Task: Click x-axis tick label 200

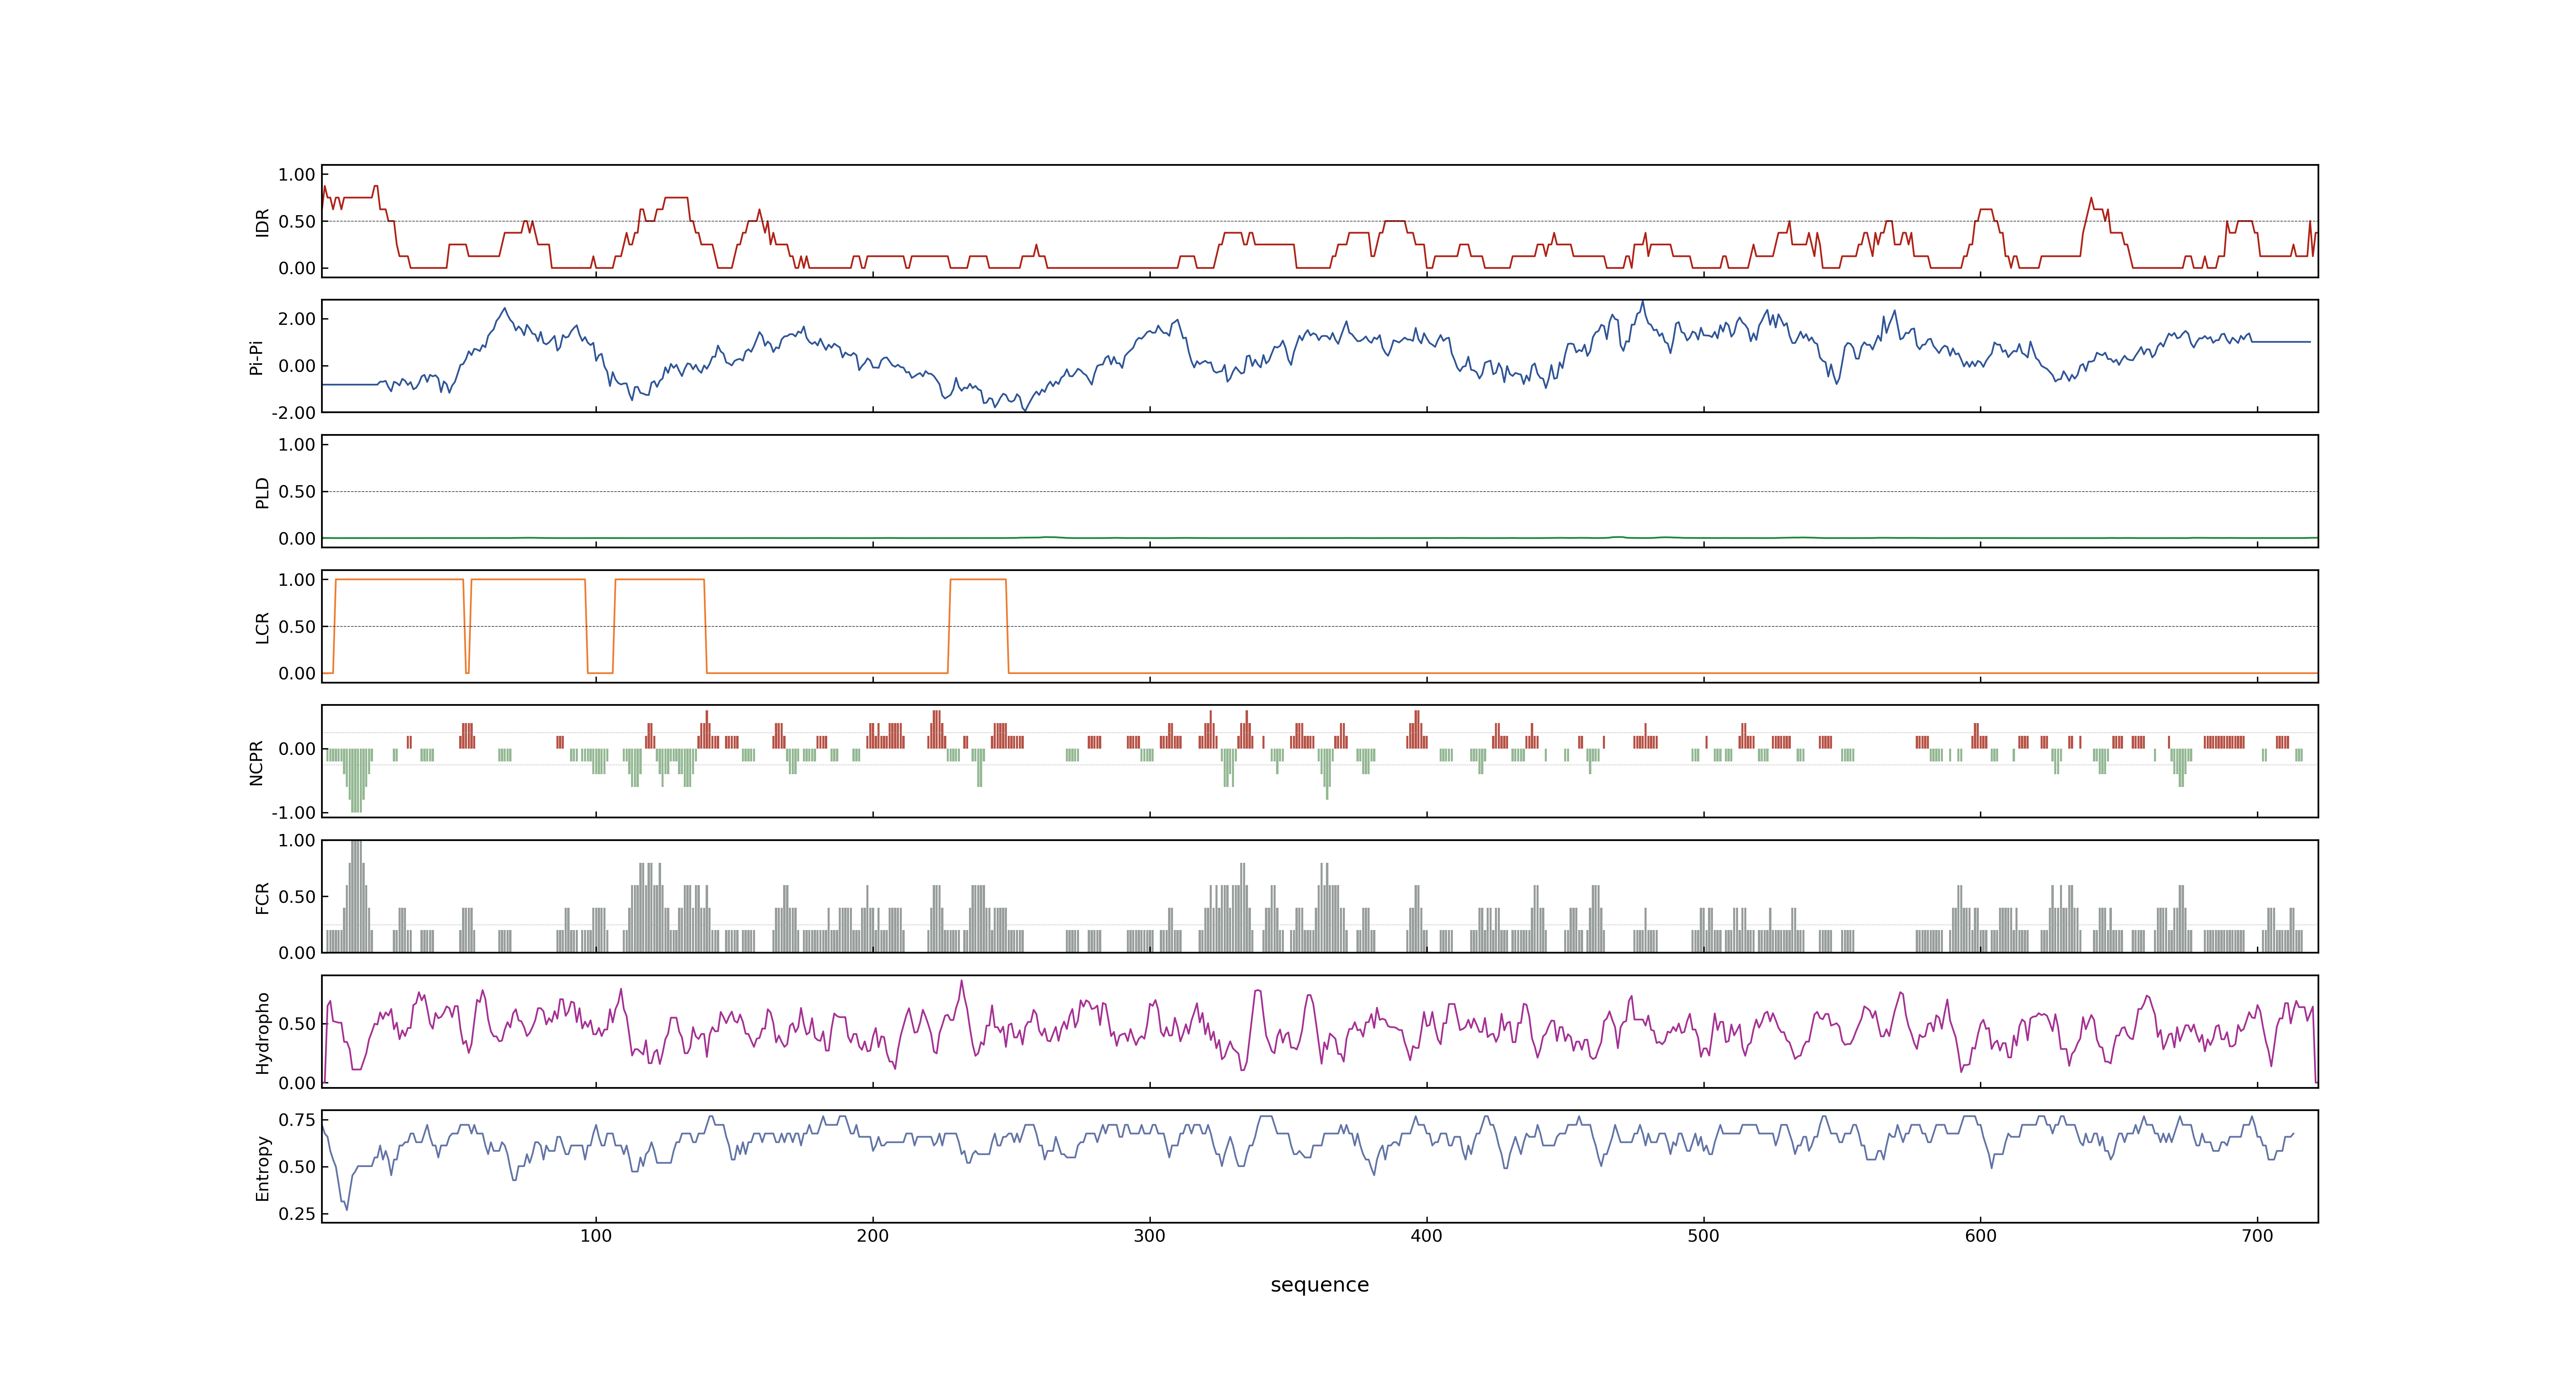Action: pos(873,1236)
